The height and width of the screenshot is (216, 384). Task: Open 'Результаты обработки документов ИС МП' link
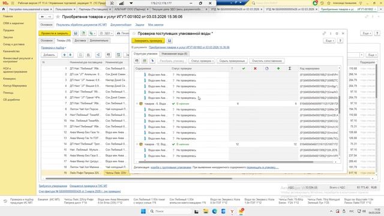pyautogui.click(x=82, y=25)
